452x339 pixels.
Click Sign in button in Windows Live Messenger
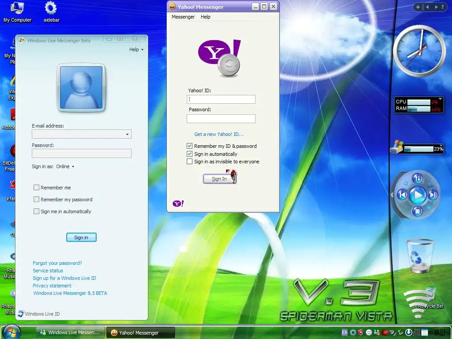tap(81, 237)
